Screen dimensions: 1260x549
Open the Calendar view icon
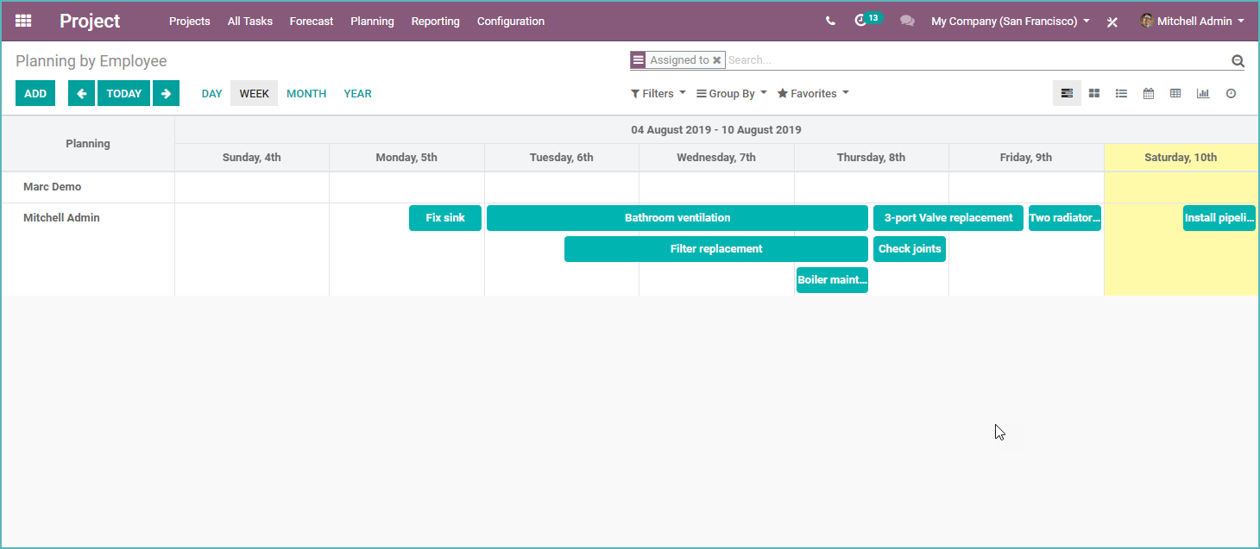tap(1148, 93)
